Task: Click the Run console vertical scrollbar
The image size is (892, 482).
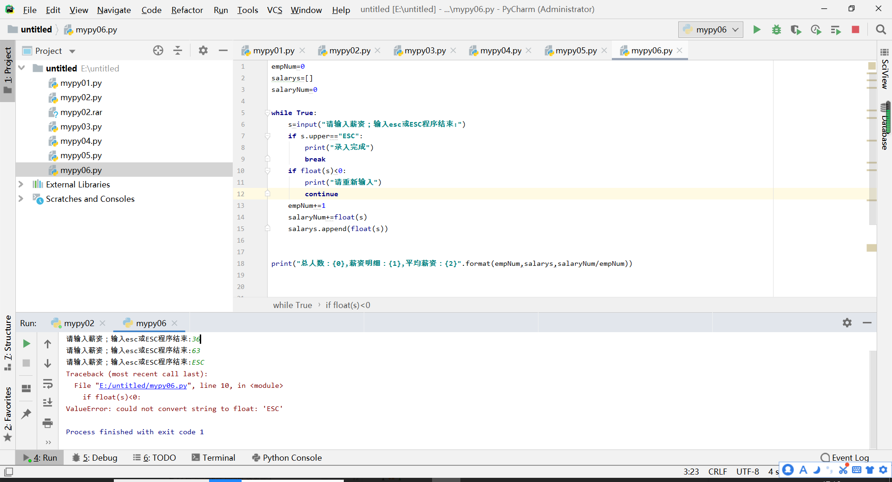Action: point(873,399)
